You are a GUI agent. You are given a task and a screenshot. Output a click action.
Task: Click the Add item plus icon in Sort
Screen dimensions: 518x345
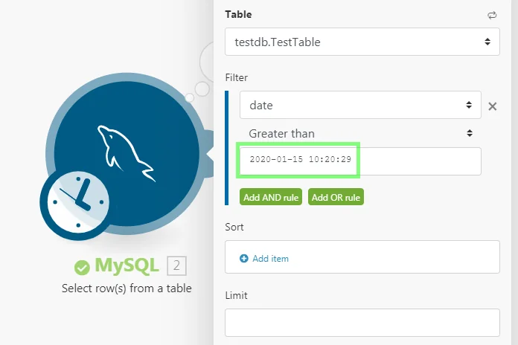(x=244, y=259)
